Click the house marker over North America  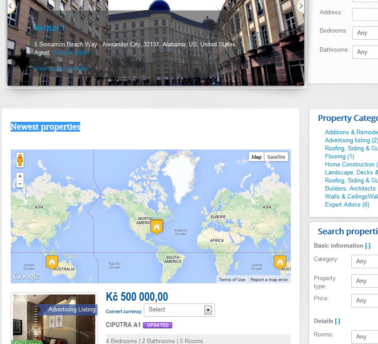pyautogui.click(x=157, y=227)
